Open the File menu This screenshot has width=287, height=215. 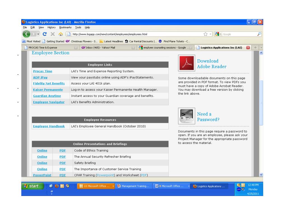(25, 27)
